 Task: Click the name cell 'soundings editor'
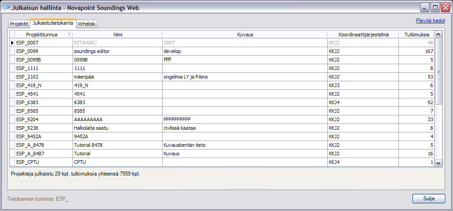117,51
